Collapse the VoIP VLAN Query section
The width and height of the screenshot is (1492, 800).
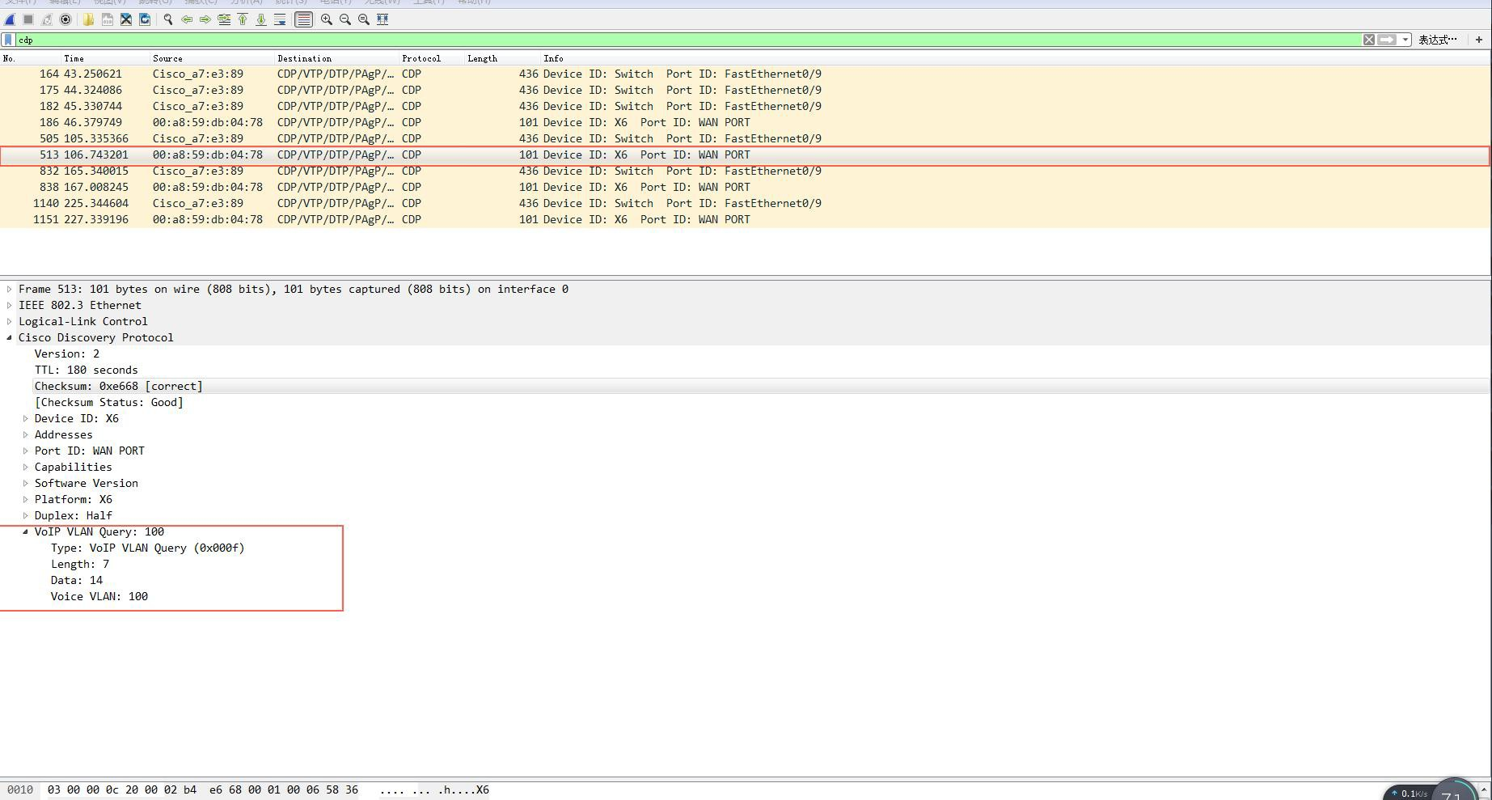(25, 531)
